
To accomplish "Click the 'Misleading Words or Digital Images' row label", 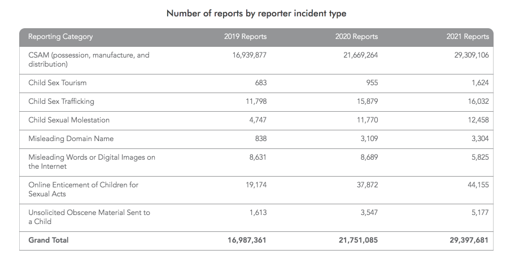I will [91, 162].
